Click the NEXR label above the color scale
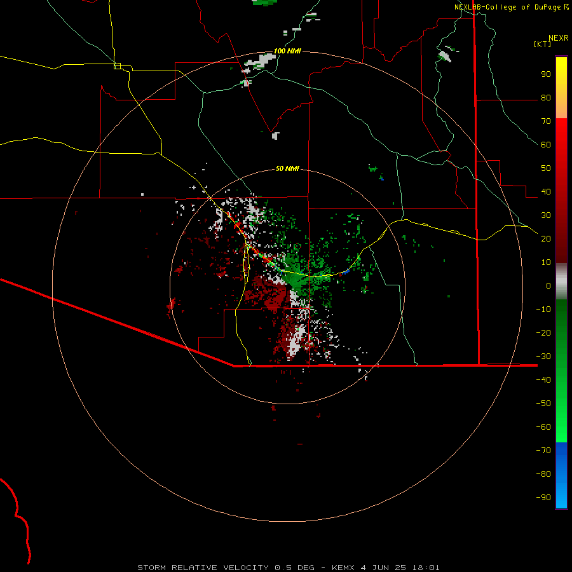The height and width of the screenshot is (572, 572). pyautogui.click(x=558, y=38)
